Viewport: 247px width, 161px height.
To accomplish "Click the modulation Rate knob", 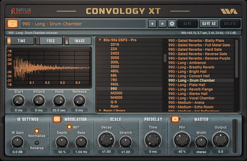I will [x=81, y=142].
